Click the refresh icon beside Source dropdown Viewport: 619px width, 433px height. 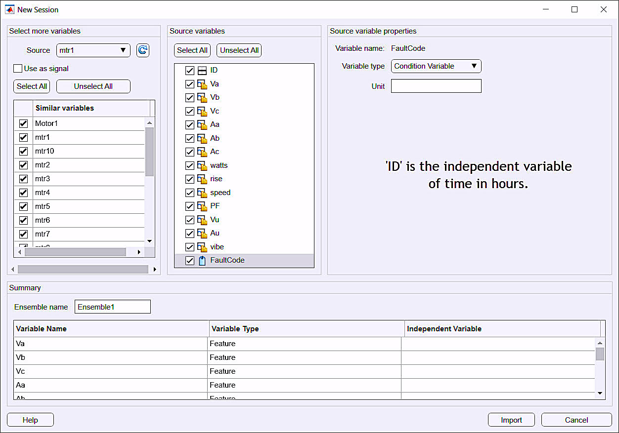click(x=143, y=50)
